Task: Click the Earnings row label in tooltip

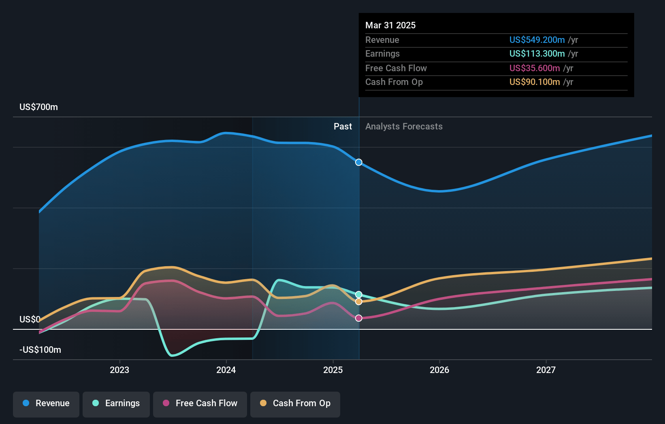Action: pyautogui.click(x=382, y=53)
